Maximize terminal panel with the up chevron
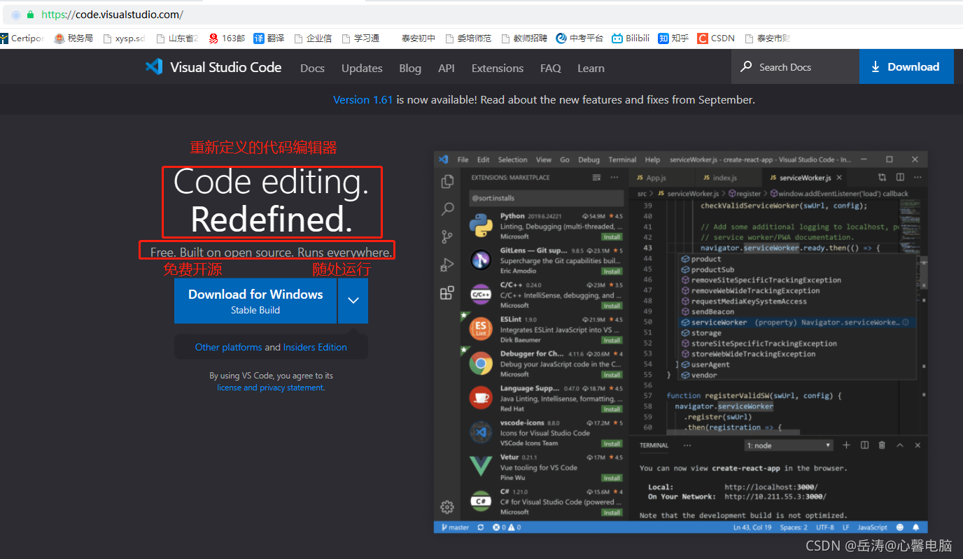 (900, 445)
